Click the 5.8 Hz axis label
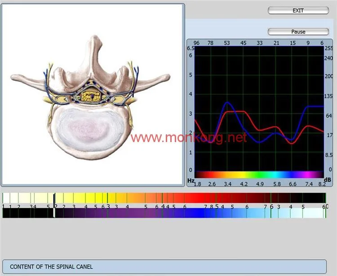The height and width of the screenshot is (276, 337). (277, 184)
